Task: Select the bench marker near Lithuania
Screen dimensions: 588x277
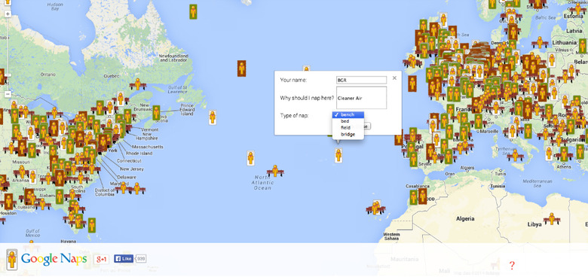Action: [540, 42]
